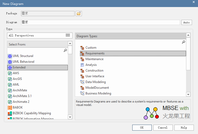Click the Extended perspective icon
Screen dimensions: 198x134
pos(10,67)
